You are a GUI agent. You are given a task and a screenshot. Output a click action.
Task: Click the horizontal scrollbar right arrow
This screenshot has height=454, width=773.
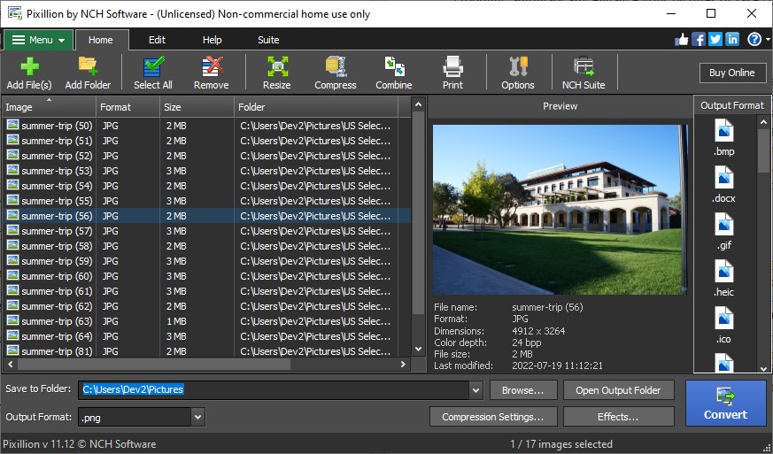(x=403, y=365)
